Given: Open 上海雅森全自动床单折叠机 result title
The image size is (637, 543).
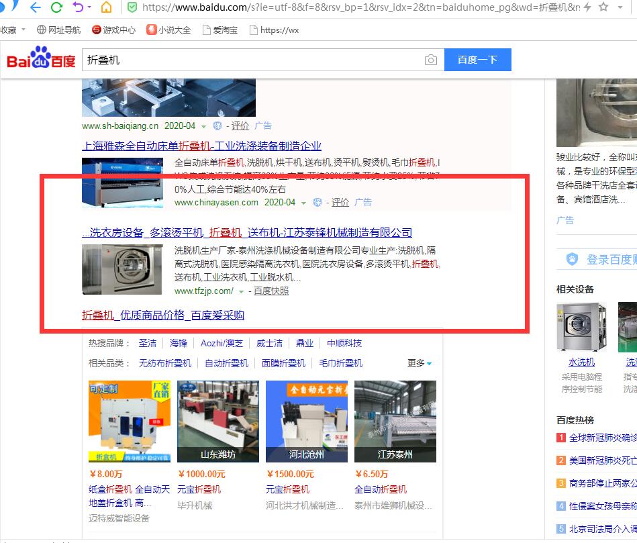Looking at the screenshot, I should (x=201, y=146).
